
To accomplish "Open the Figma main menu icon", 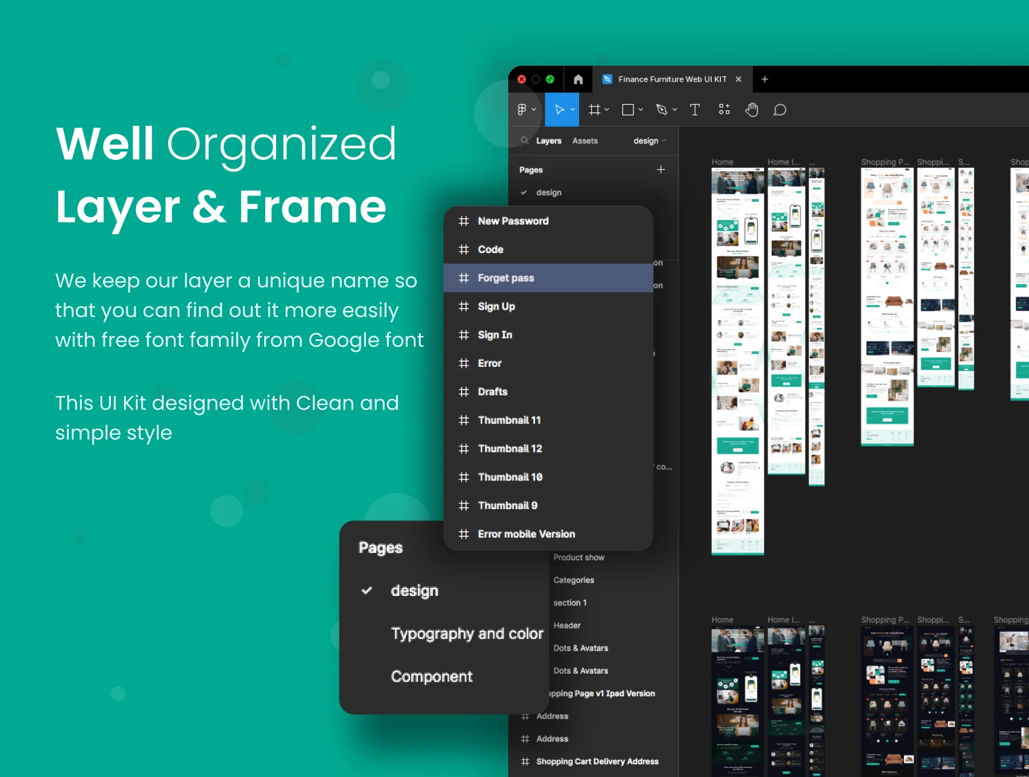I will pos(522,110).
